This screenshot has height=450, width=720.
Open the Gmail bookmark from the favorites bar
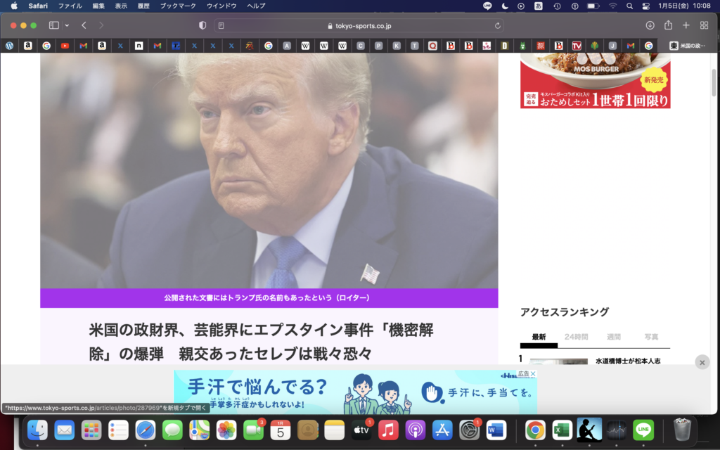point(83,46)
